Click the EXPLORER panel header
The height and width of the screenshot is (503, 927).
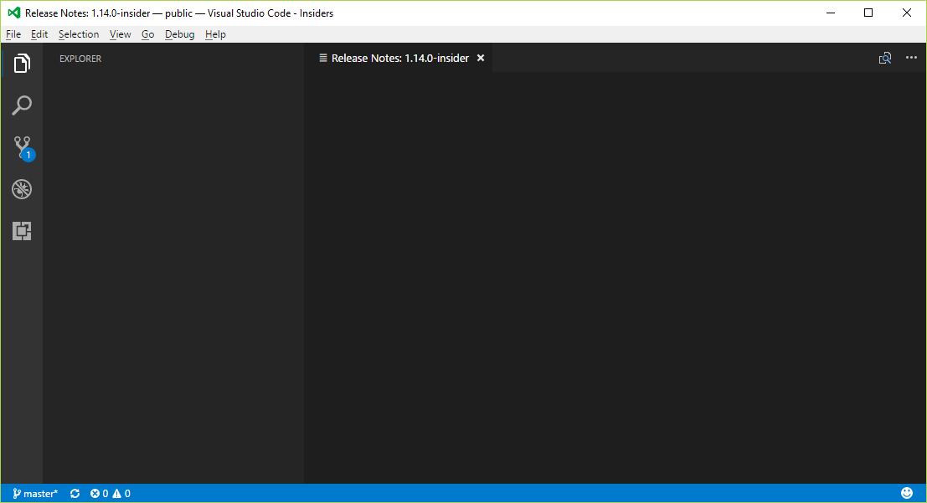80,59
